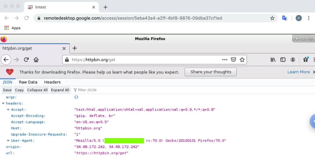Show Firefox site security lock info
The height and width of the screenshot is (162, 315).
(67, 60)
